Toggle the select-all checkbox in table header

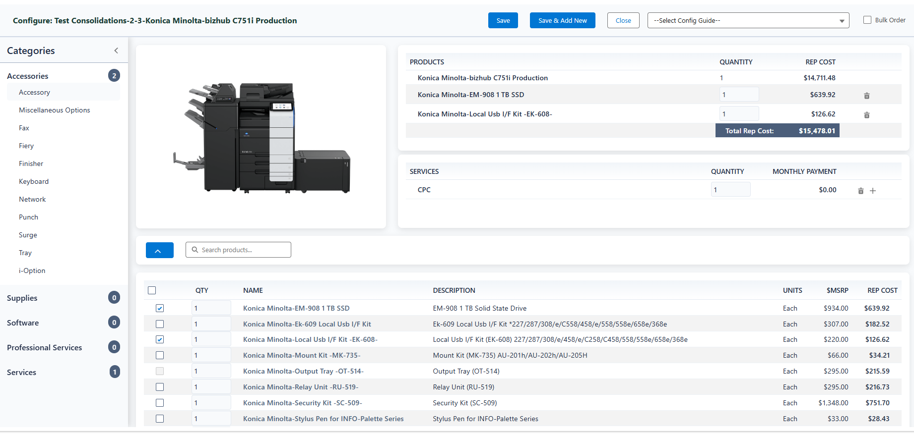pos(152,290)
